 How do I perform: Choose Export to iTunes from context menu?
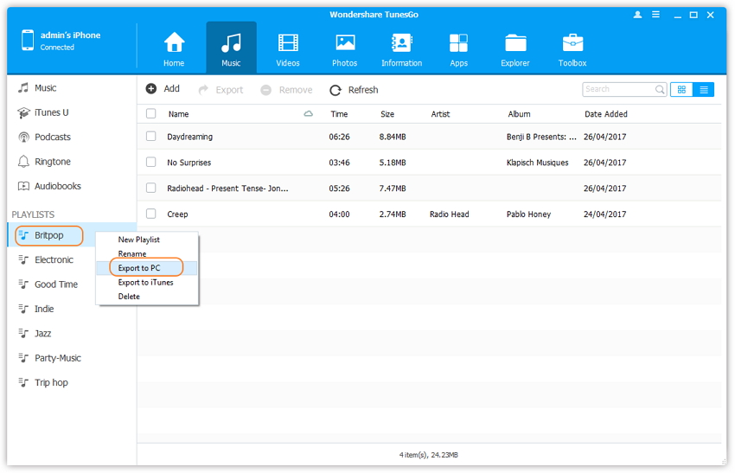click(145, 283)
